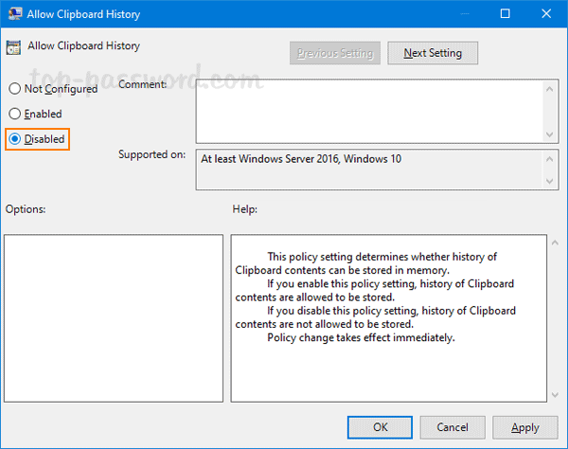568x449 pixels.
Task: Minimize the Allow Clipboard History window
Action: [x=461, y=14]
